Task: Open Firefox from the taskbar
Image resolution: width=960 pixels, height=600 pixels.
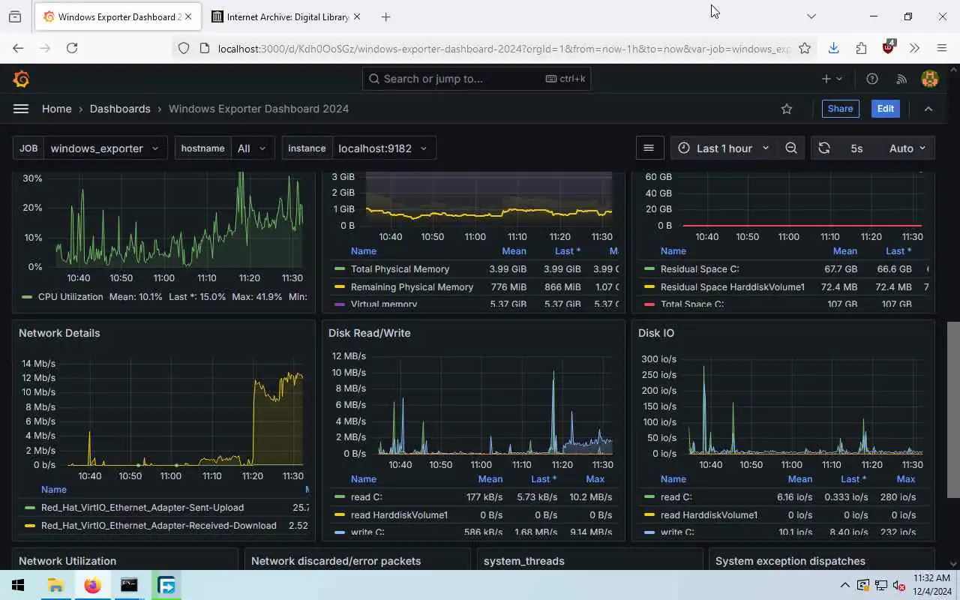Action: [x=92, y=586]
